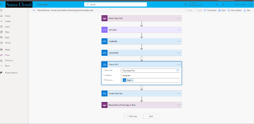Open Apps in the left navigation
Image resolution: width=254 pixels, height=124 pixels.
[7, 37]
